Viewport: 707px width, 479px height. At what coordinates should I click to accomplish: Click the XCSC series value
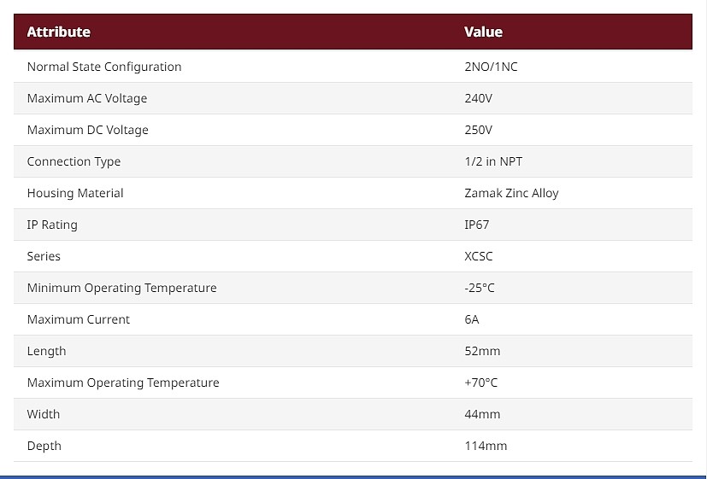479,256
